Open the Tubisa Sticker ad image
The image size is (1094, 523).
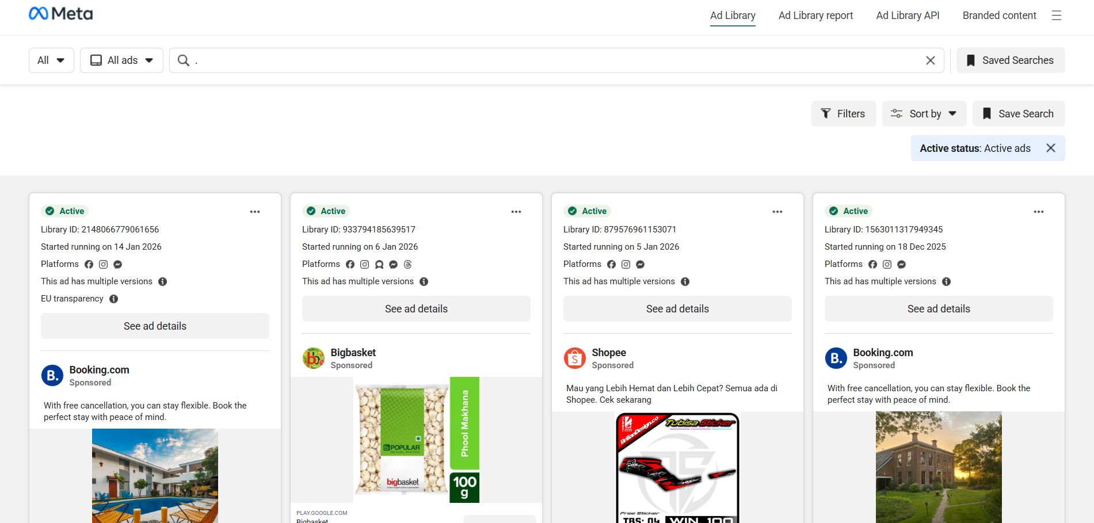pyautogui.click(x=677, y=467)
